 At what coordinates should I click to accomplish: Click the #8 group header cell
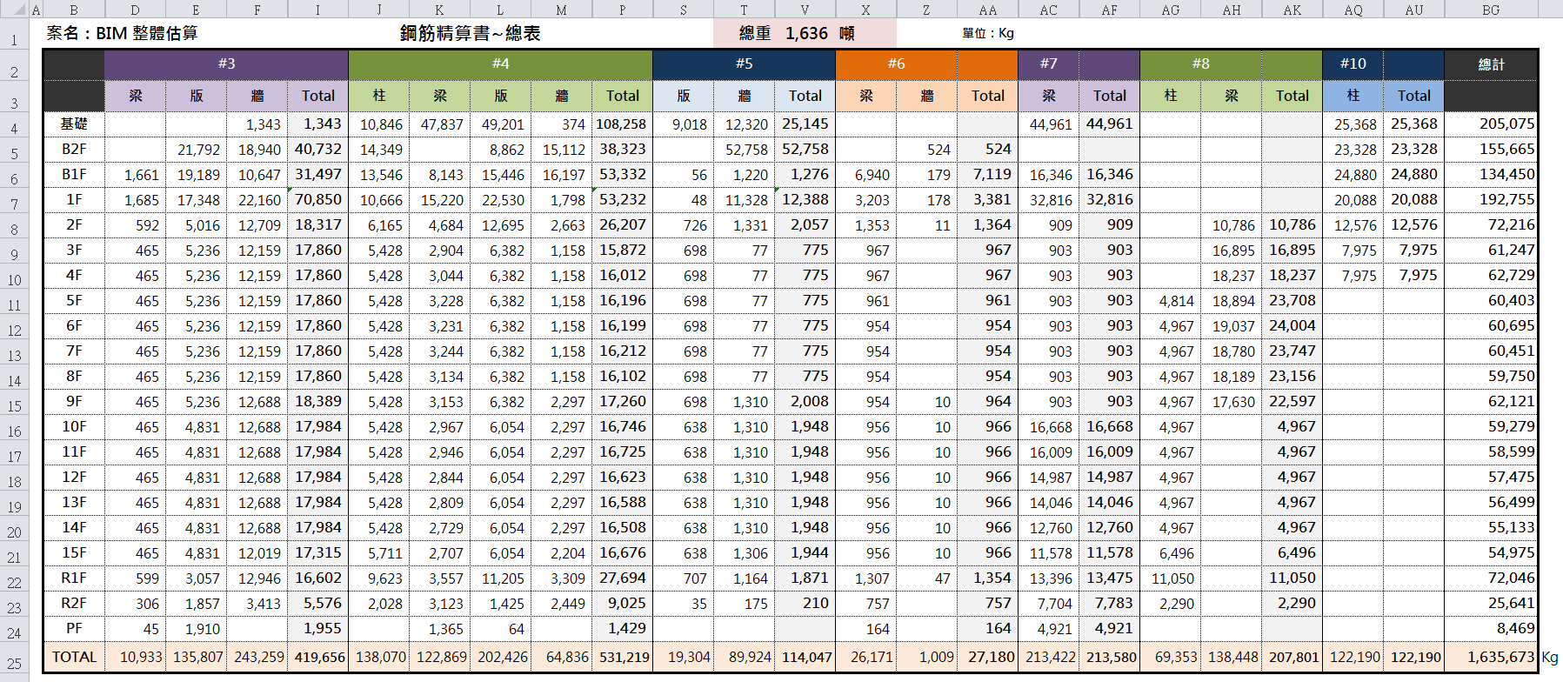click(1200, 64)
